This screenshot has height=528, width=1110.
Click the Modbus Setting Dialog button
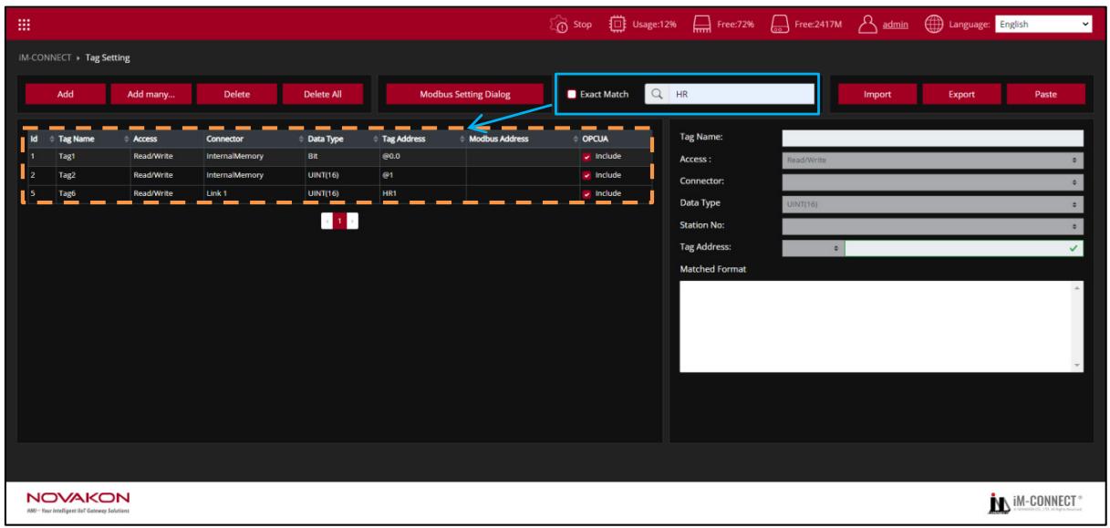tap(464, 93)
